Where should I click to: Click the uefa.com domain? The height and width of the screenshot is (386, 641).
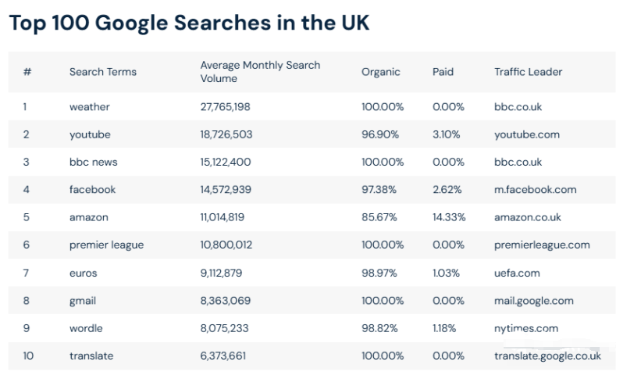point(517,273)
